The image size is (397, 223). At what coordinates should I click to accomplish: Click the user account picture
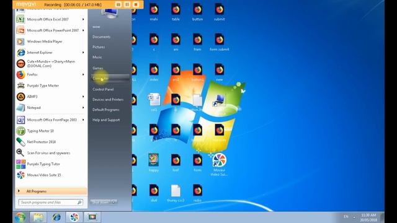pos(110,13)
